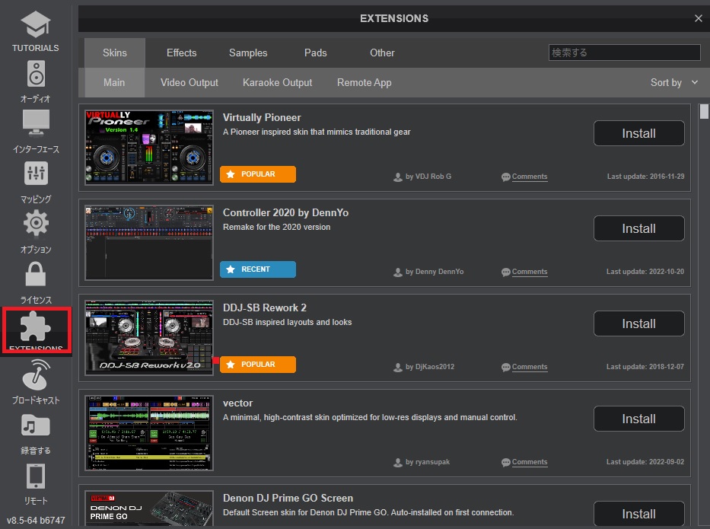Open the オプション gear icon

[x=36, y=223]
